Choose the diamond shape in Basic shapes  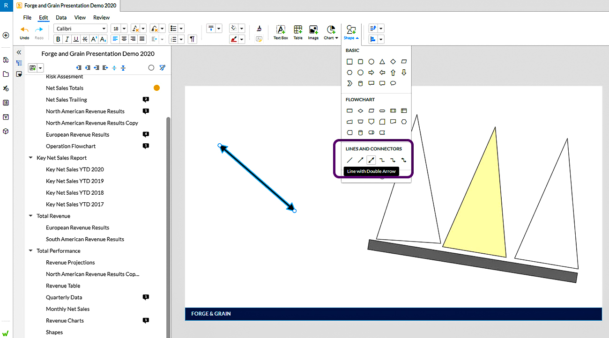[x=393, y=62]
